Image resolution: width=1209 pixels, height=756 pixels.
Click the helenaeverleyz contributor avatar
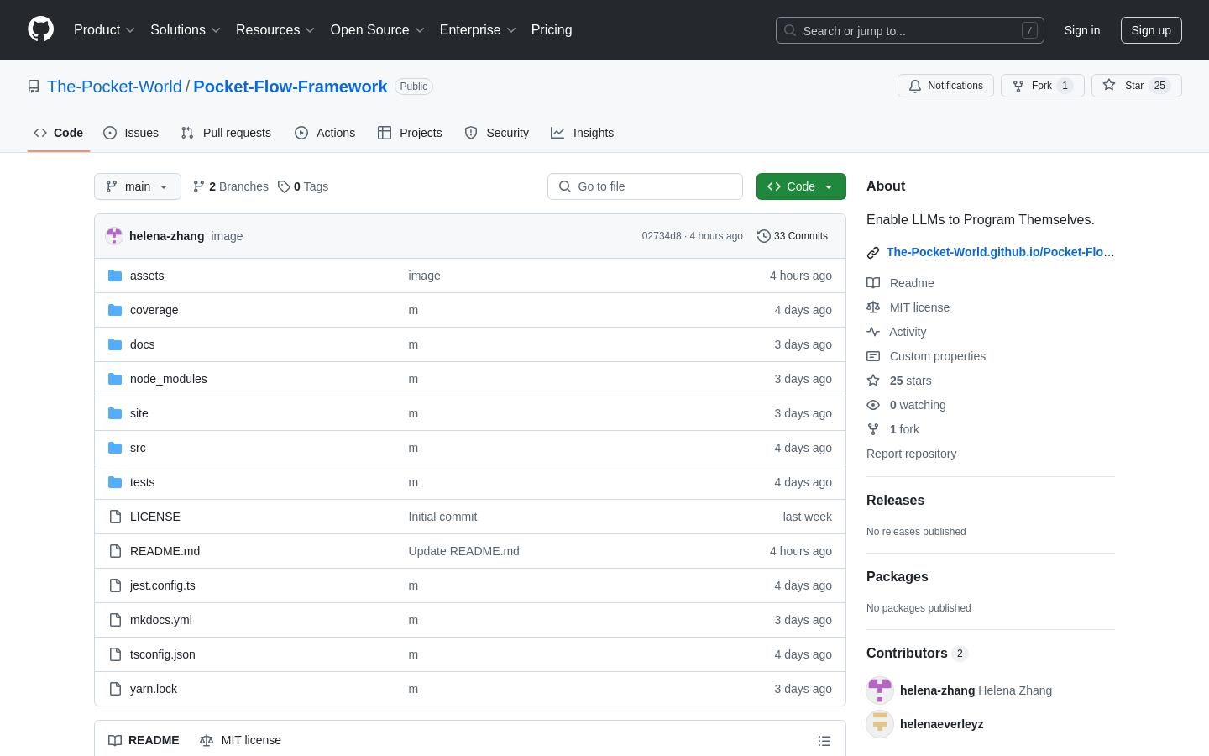pyautogui.click(x=880, y=724)
